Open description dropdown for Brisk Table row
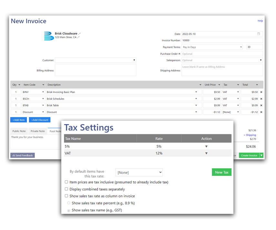276x230 pixels. coord(196,105)
